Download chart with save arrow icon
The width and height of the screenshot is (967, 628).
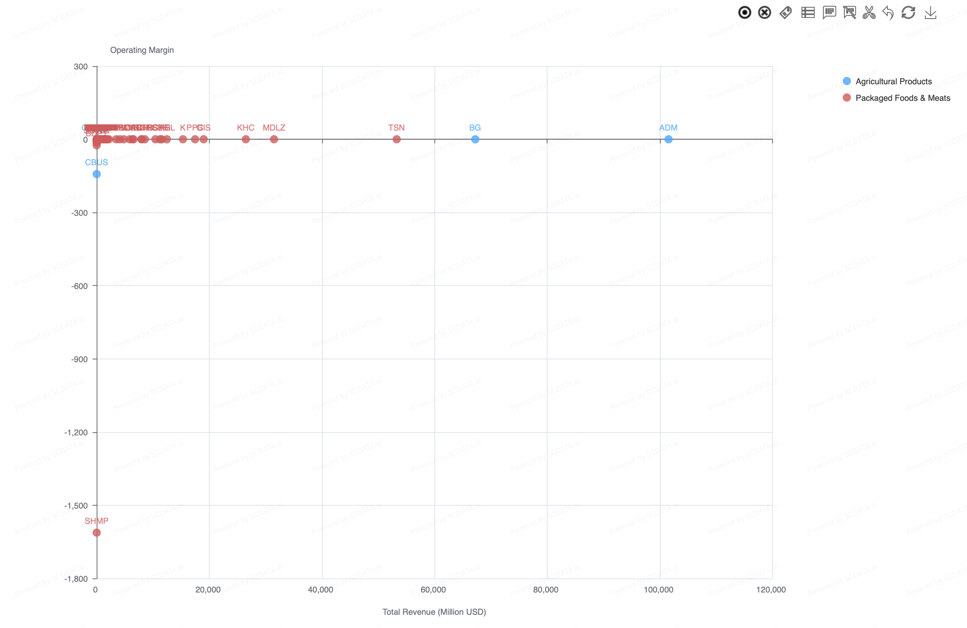click(x=930, y=13)
